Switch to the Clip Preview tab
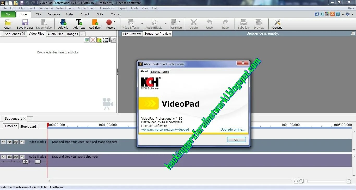 [x=132, y=34]
